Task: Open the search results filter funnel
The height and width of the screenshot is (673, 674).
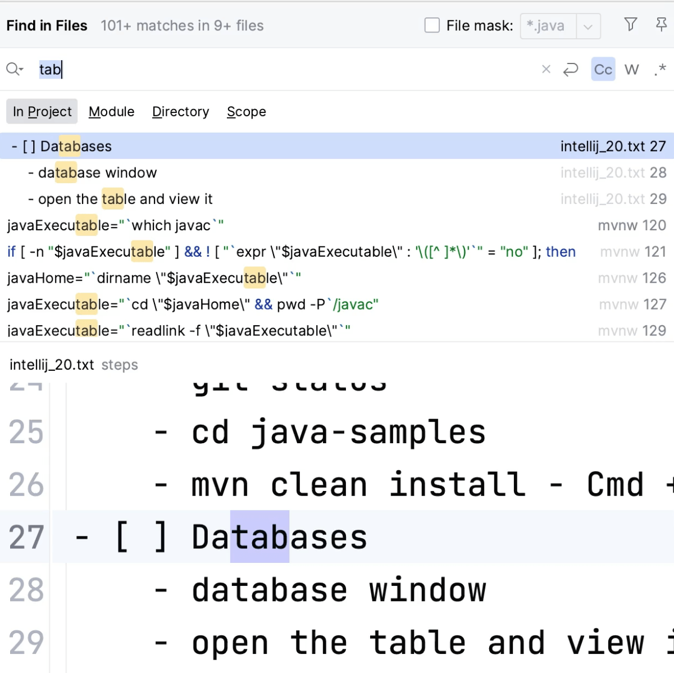Action: 630,25
